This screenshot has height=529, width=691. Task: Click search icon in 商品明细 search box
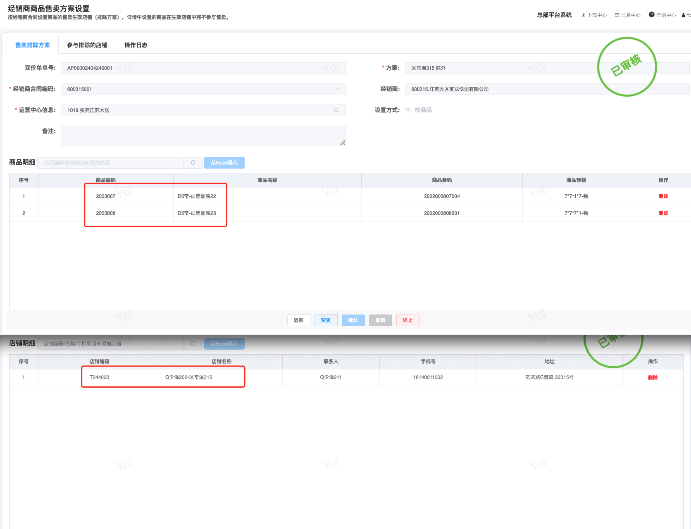point(193,163)
